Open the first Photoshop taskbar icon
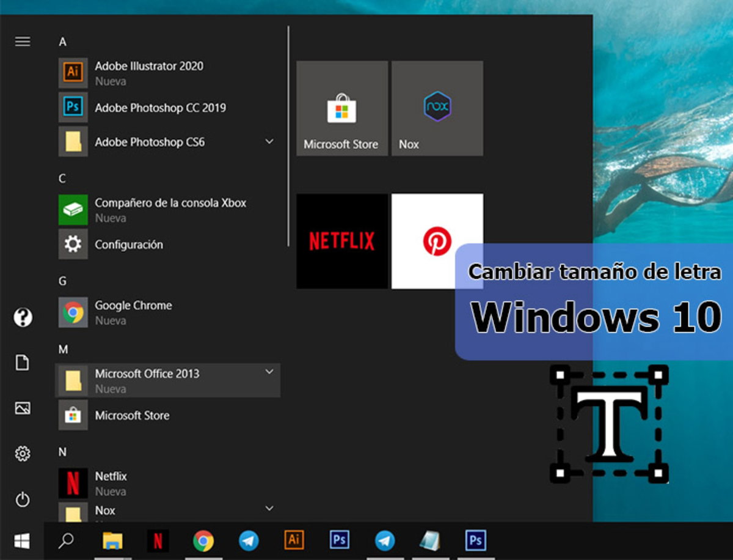The height and width of the screenshot is (560, 733). (339, 541)
